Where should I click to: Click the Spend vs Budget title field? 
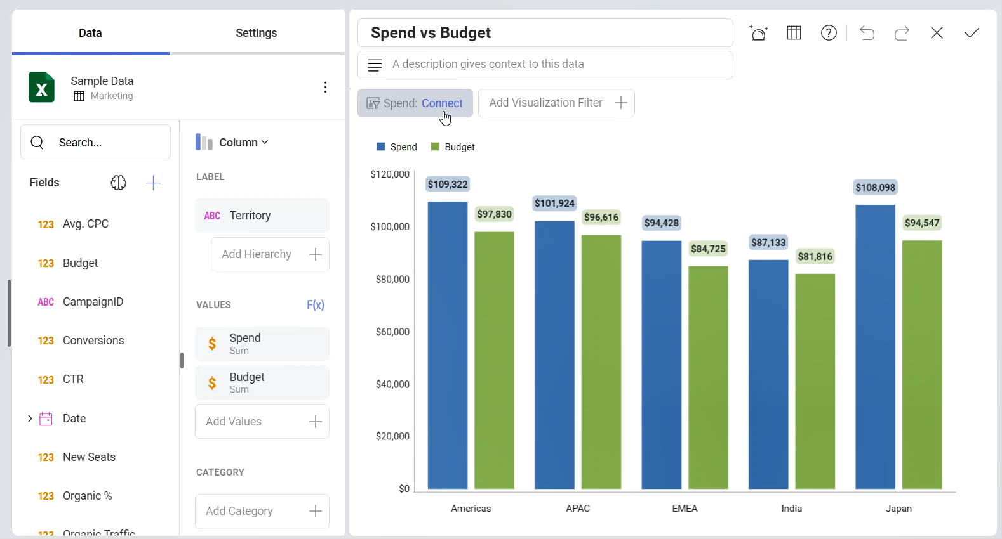pyautogui.click(x=545, y=33)
